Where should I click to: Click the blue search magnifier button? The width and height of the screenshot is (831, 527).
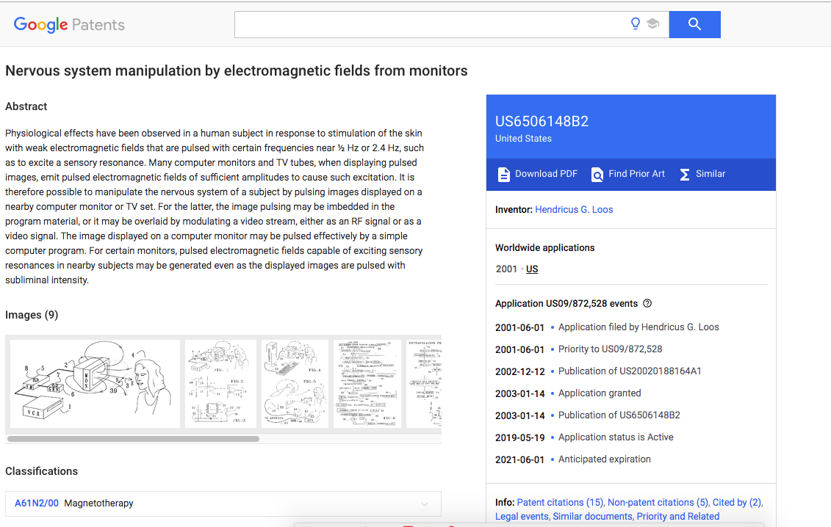pos(694,24)
